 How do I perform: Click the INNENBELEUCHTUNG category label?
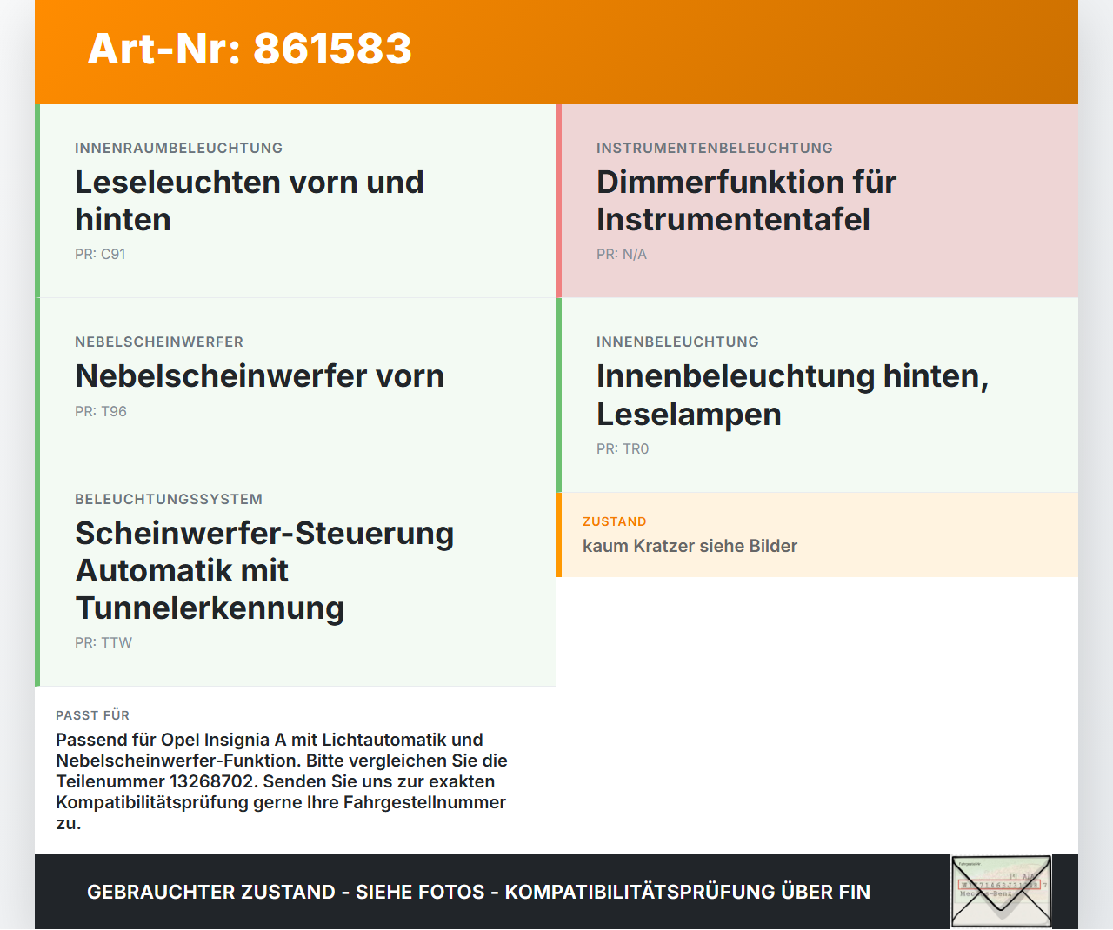pyautogui.click(x=678, y=342)
